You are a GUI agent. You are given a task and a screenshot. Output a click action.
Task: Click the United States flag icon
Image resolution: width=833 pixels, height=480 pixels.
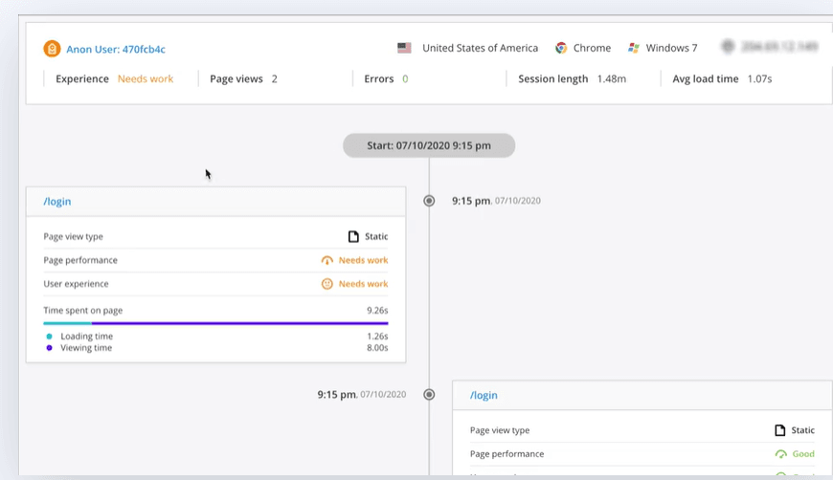click(404, 48)
